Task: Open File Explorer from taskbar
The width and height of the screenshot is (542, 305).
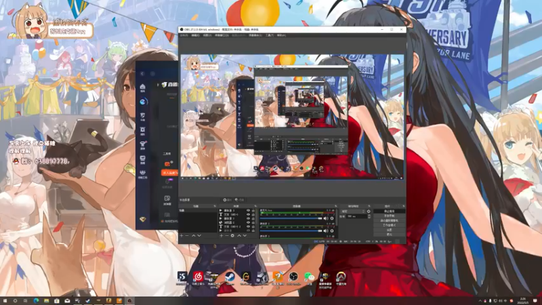Action: (46, 301)
